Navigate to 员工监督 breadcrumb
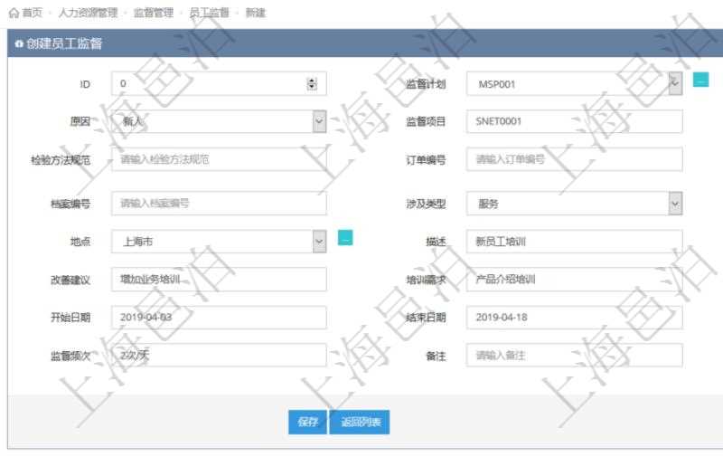Screen dimensions: 723x466 pyautogui.click(x=209, y=13)
